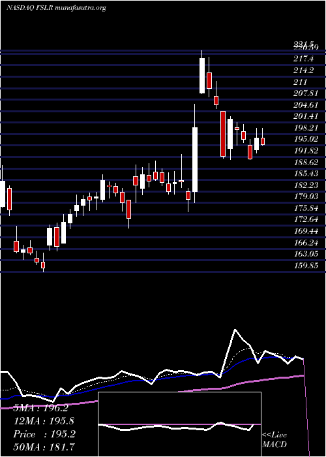
Task: Click the 166.24 price axis label
Action: pyautogui.click(x=306, y=242)
